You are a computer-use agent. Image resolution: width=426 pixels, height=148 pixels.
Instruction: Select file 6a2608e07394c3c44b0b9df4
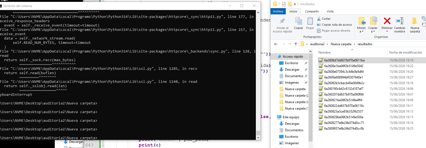click(344, 72)
